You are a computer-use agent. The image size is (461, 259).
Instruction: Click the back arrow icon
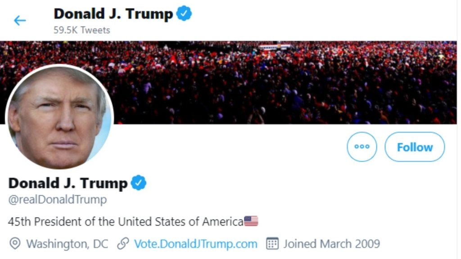point(20,20)
